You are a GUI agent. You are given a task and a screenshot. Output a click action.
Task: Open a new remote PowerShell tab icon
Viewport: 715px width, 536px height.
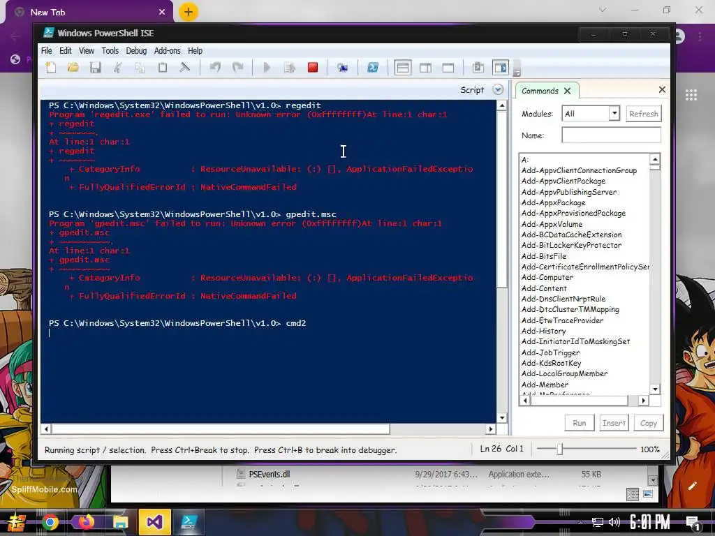tap(342, 68)
